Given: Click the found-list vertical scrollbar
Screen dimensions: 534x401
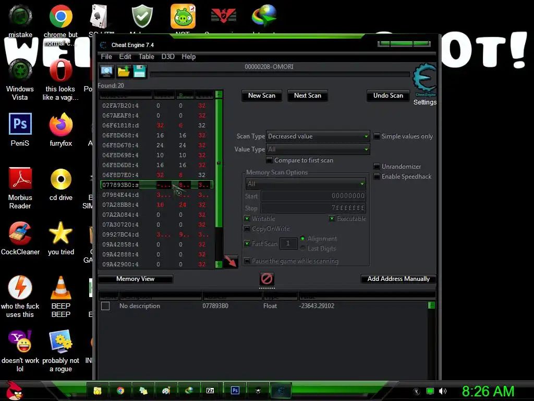Looking at the screenshot, I should pyautogui.click(x=219, y=163).
